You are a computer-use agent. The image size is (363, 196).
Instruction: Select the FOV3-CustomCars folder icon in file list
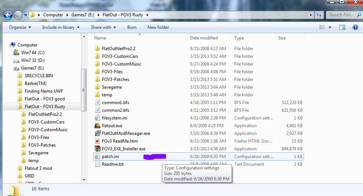[97, 56]
